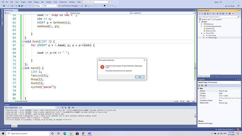Toggle Show All Files in Solution Explorer
Image resolution: width=242 pixels, height=136 pixels.
pyautogui.click(x=223, y=14)
